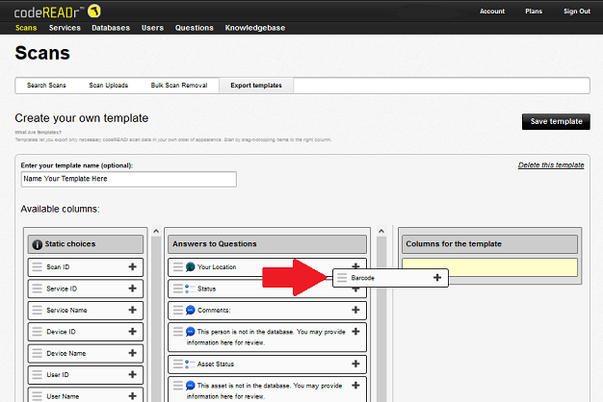Click the drag handle on the Barcode item
The width and height of the screenshot is (603, 402).
pos(342,278)
